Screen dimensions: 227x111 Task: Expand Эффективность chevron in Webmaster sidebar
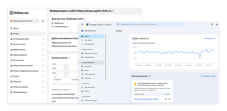(x=43, y=50)
